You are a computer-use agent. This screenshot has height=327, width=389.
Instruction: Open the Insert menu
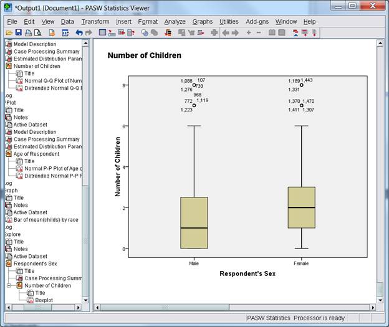[123, 22]
